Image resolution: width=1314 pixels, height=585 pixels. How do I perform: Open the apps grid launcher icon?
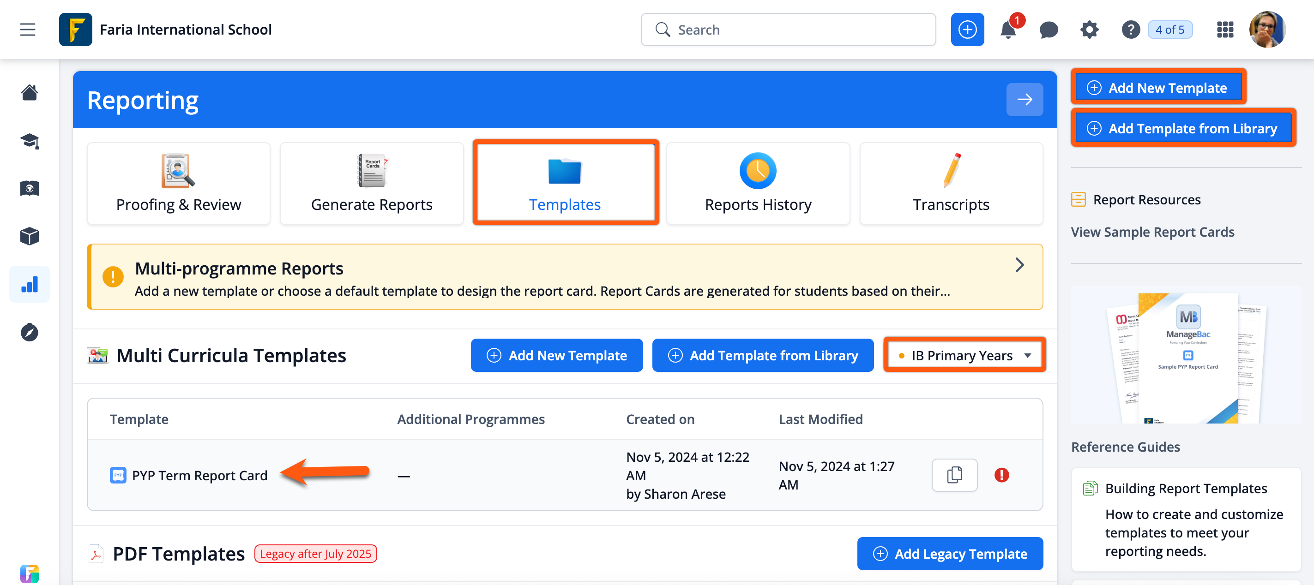tap(1225, 30)
